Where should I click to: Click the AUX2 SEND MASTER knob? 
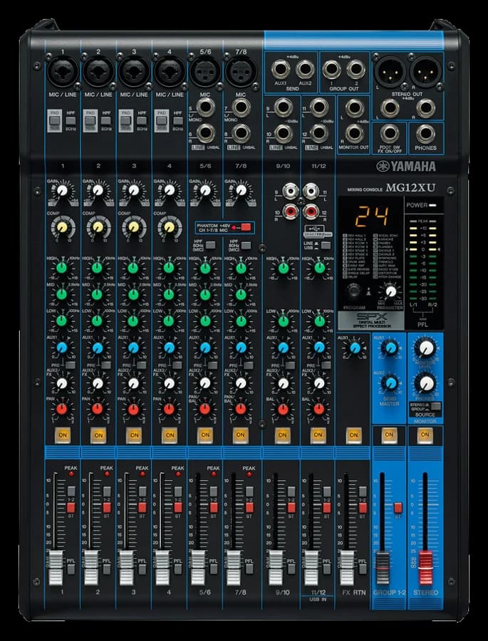390,383
